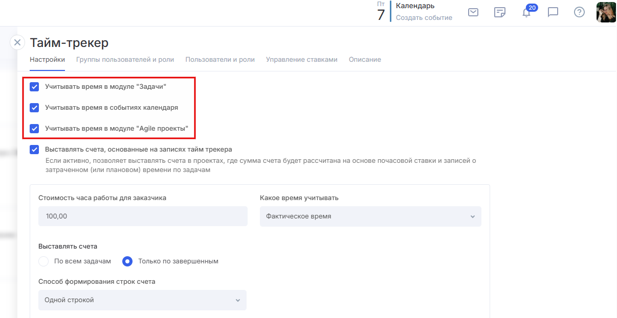Image resolution: width=617 pixels, height=318 pixels.
Task: Select Только по завершенным radio button
Action: [x=127, y=261]
